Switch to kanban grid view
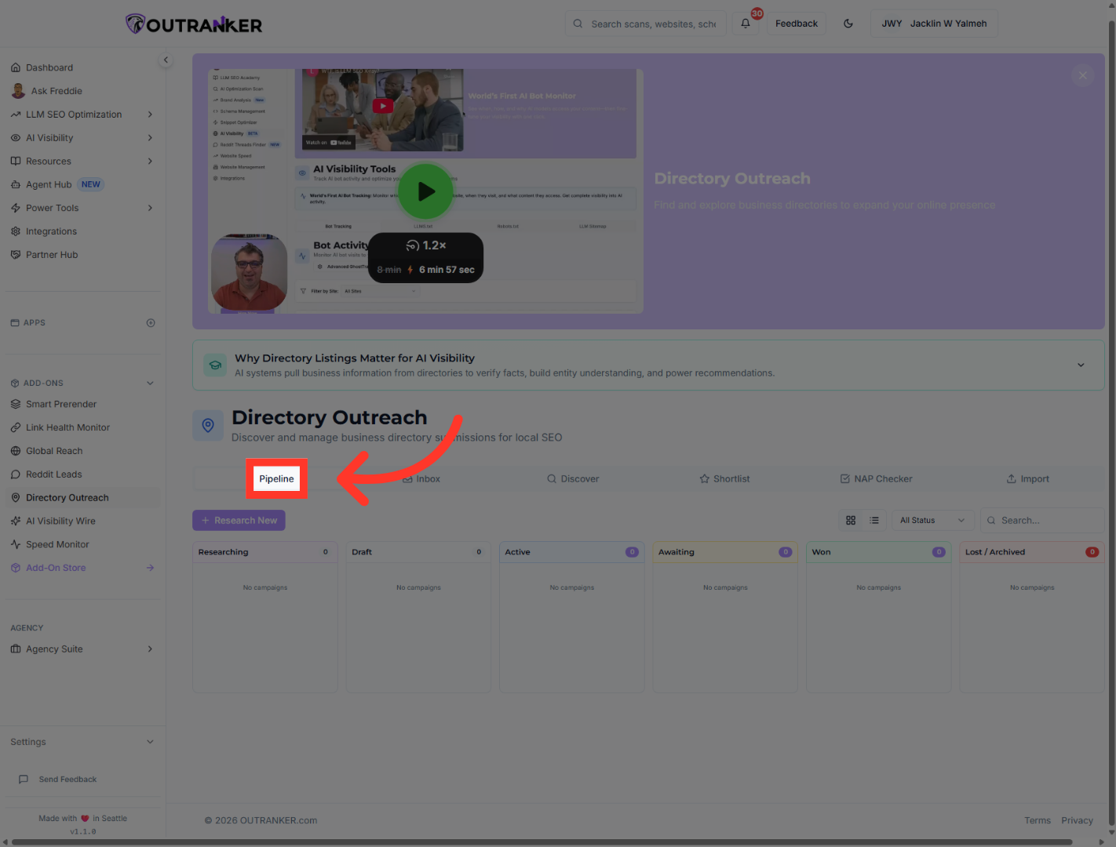 coord(851,521)
